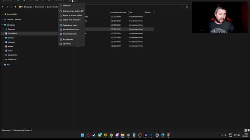Expand the Escritorio tree node
The height and width of the screenshot is (140, 250).
3,38
